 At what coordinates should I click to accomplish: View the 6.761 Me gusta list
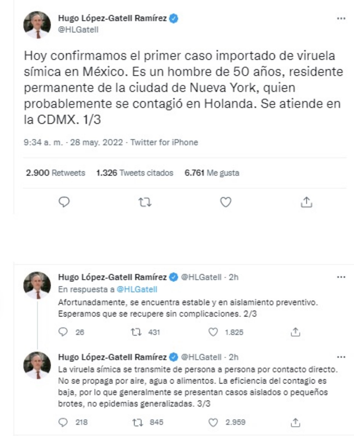click(212, 173)
